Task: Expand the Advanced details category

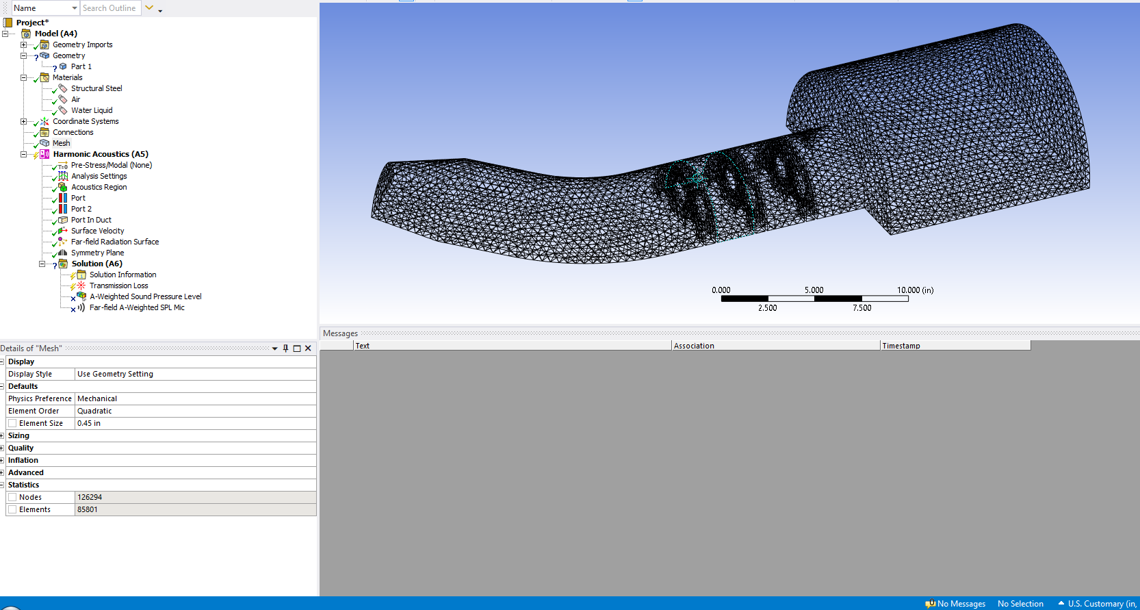Action: click(2, 472)
